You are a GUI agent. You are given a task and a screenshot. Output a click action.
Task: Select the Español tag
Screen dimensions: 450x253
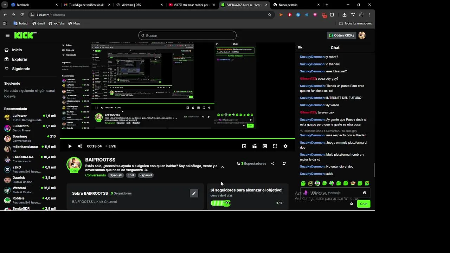(x=146, y=175)
